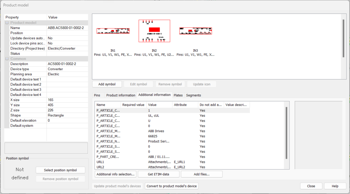Sort by Attribute column header
The image size is (350, 194).
[x=185, y=105]
